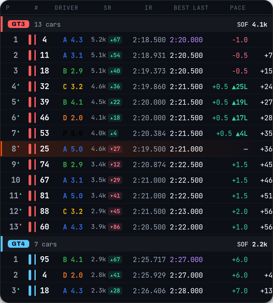Viewport: 273px width, 303px height.
Task: Select car number 81 row
Action: [x=136, y=196]
